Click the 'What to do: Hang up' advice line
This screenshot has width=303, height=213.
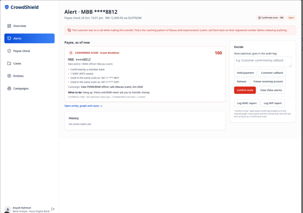pos(109,92)
